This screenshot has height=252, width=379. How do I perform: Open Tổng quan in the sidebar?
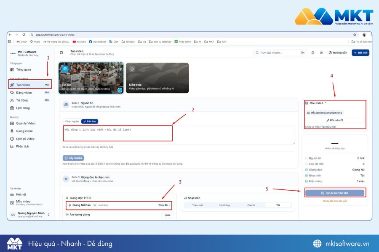30,69
